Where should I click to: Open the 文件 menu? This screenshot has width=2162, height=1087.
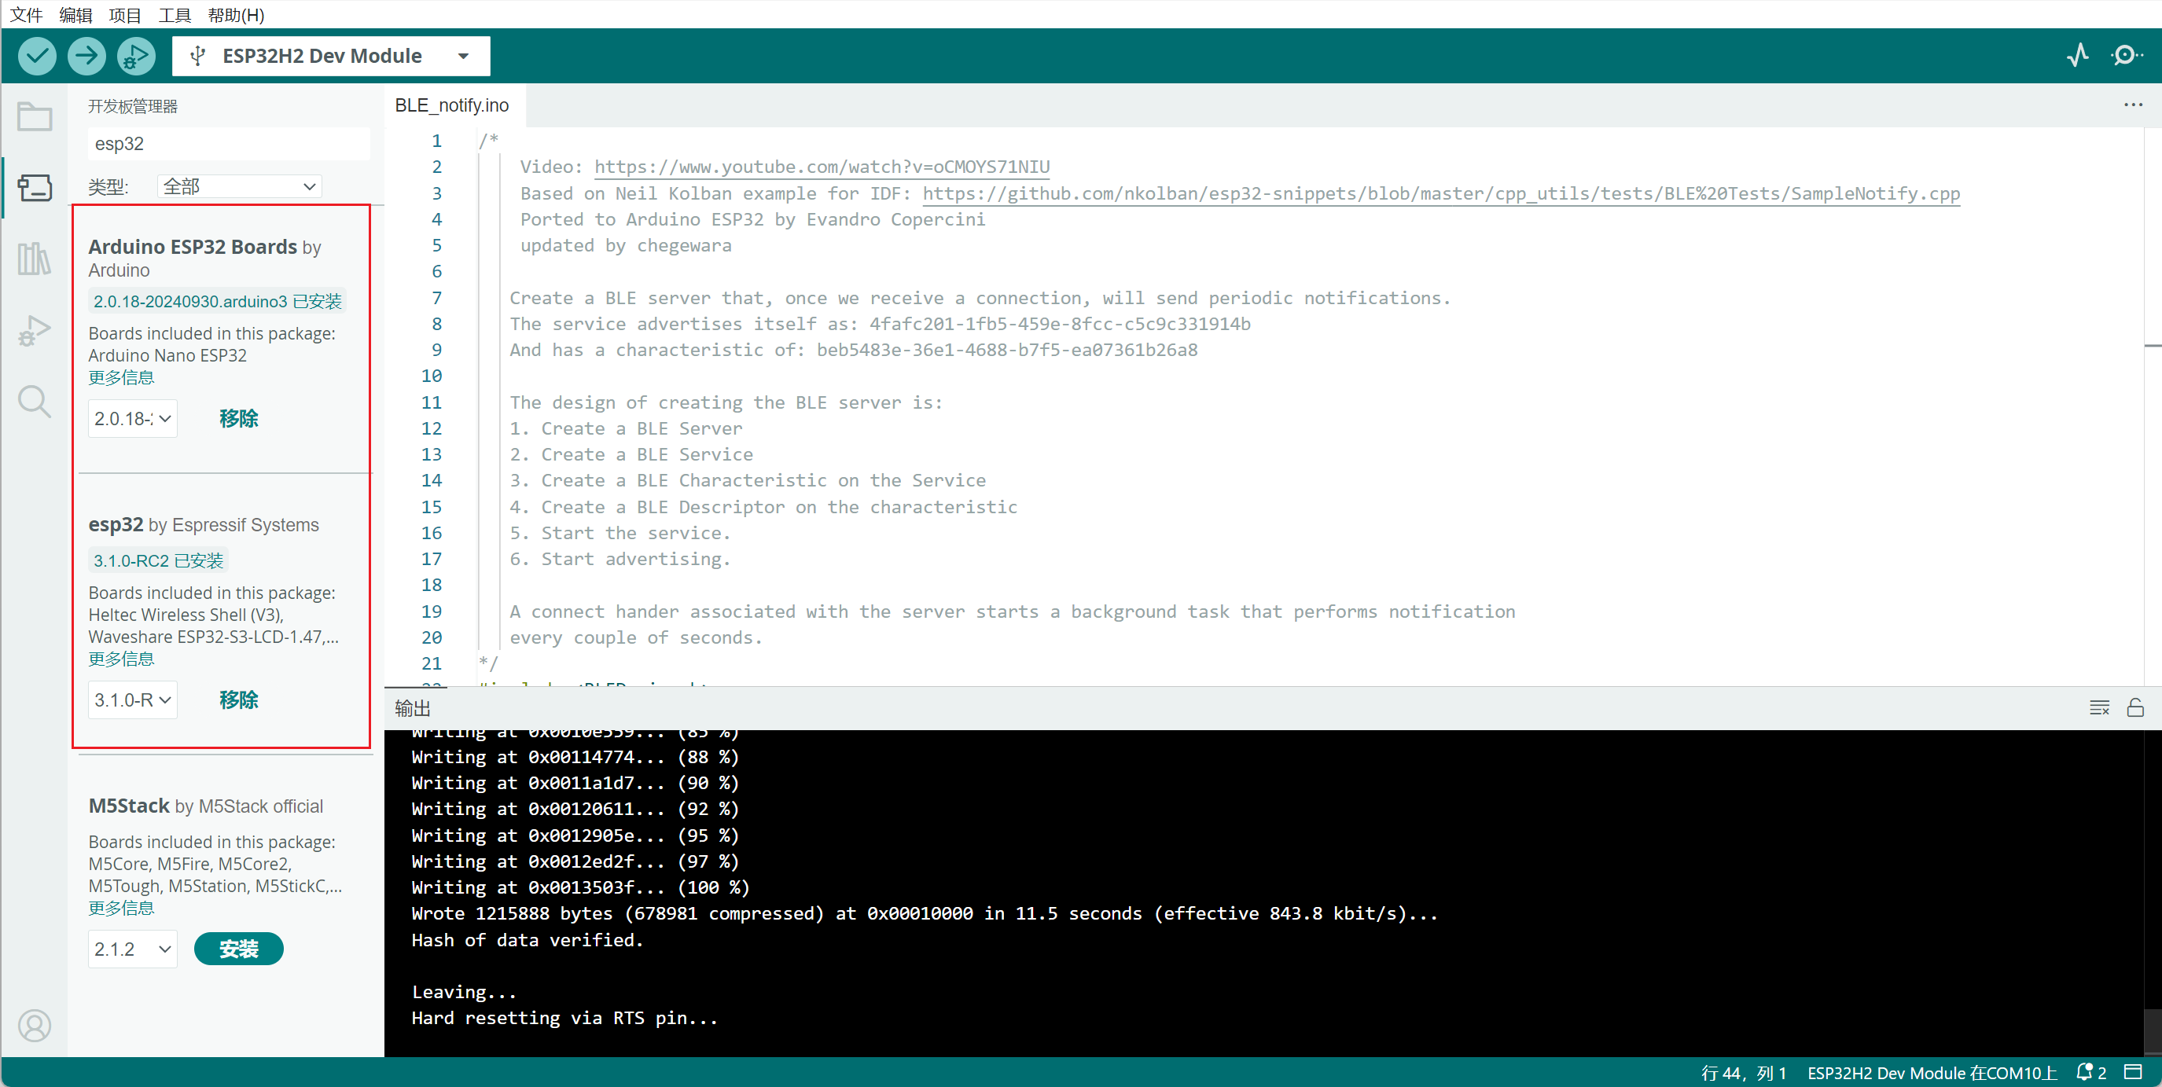(x=25, y=15)
